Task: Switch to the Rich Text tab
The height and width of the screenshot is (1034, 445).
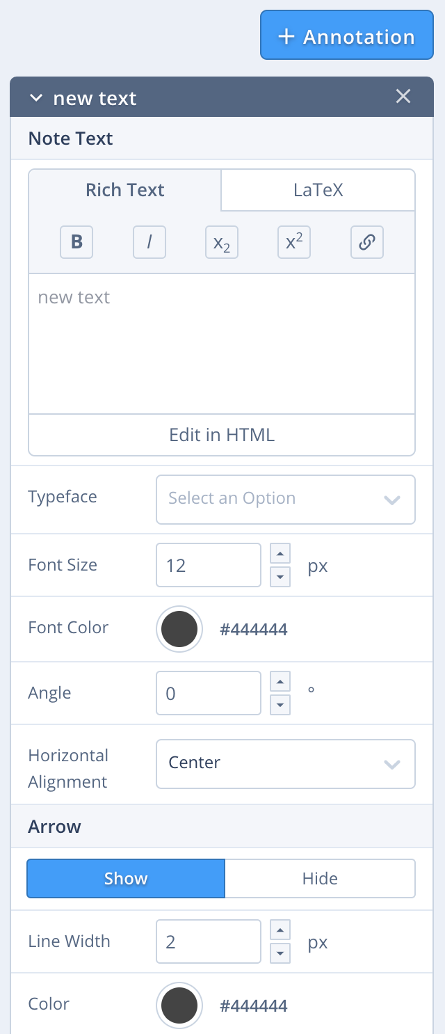Action: click(x=124, y=189)
